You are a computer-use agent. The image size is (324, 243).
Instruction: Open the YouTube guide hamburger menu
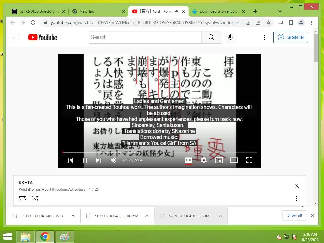(x=17, y=37)
